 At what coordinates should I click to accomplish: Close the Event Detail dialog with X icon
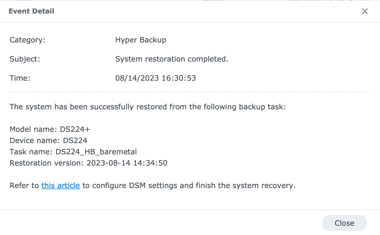365,11
